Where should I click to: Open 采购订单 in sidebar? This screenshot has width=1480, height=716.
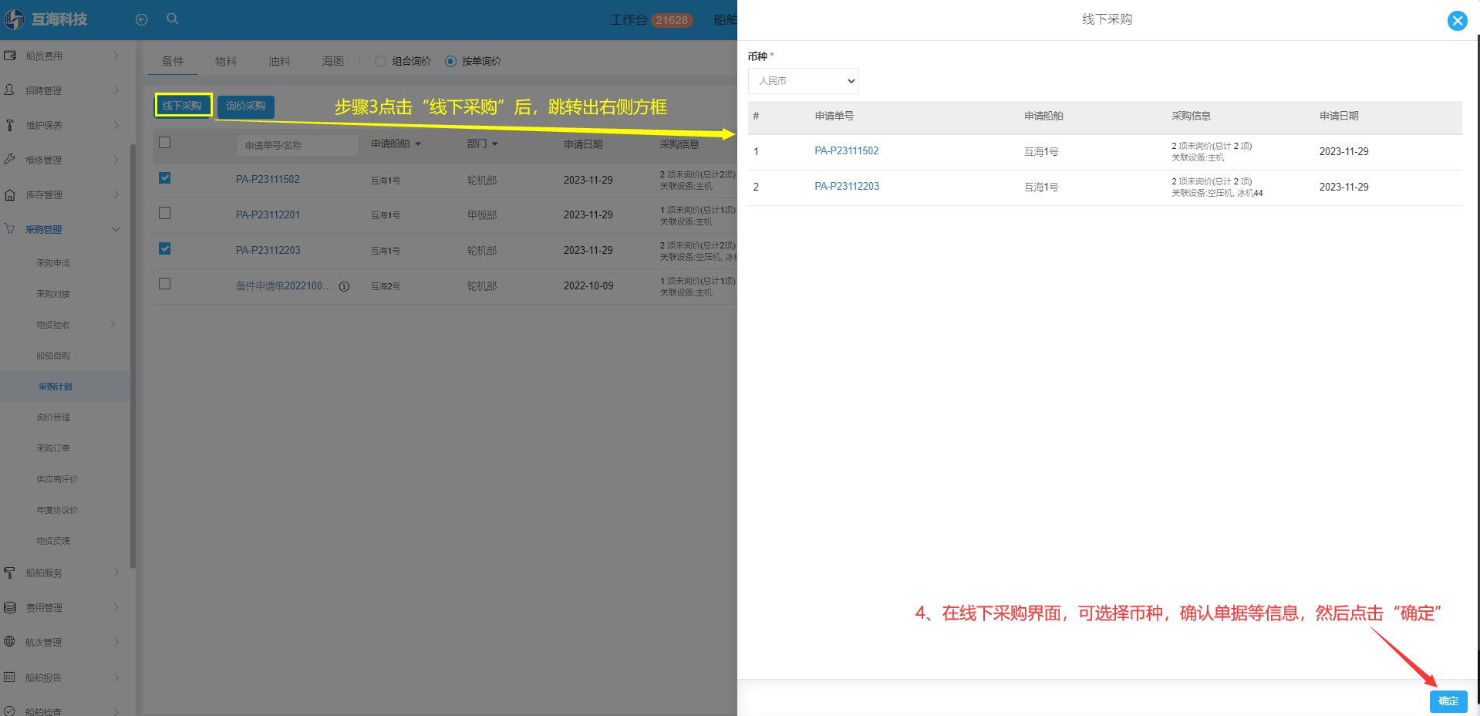tap(53, 448)
